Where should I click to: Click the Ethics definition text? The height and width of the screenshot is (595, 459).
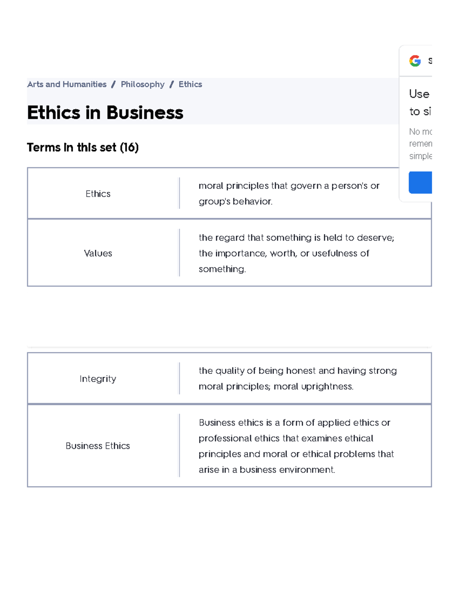[289, 193]
